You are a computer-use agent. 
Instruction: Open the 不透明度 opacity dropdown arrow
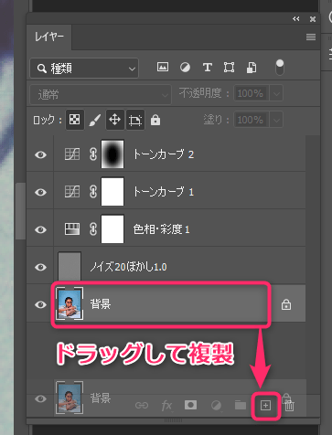click(276, 93)
